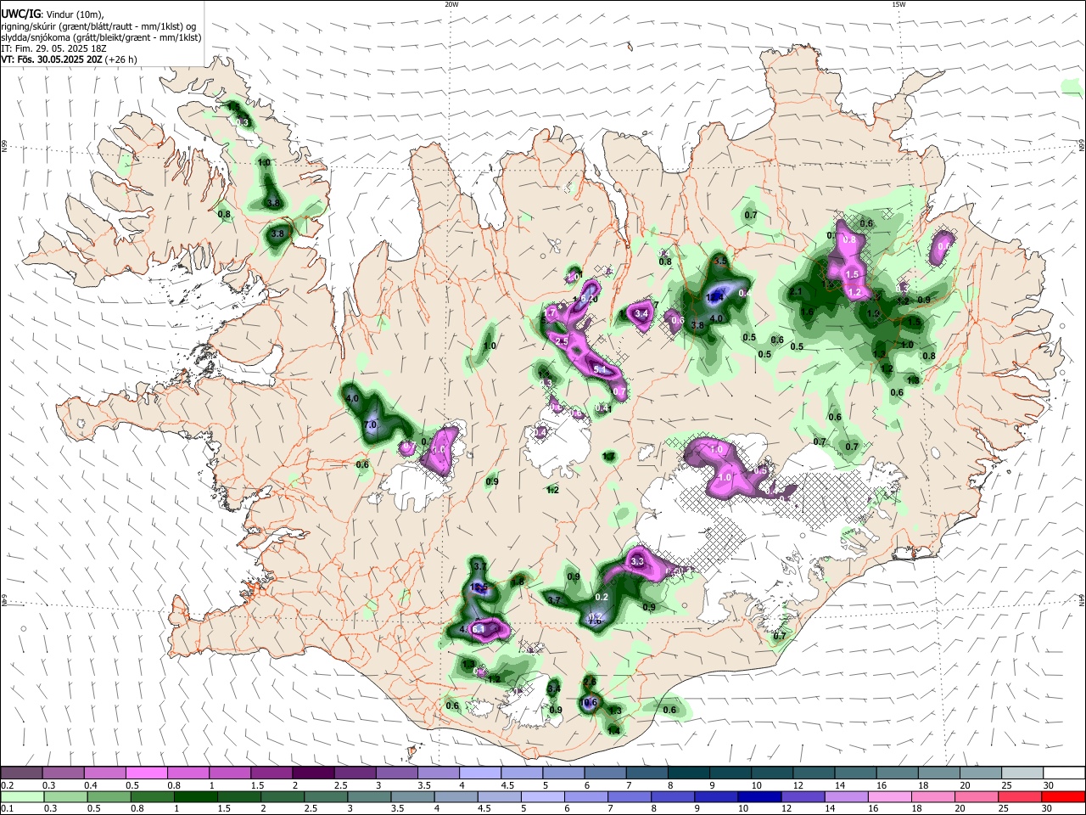This screenshot has width=1086, height=815.
Task: Pick the pale grey 25 swatch in upper legend
Action: point(1022,773)
